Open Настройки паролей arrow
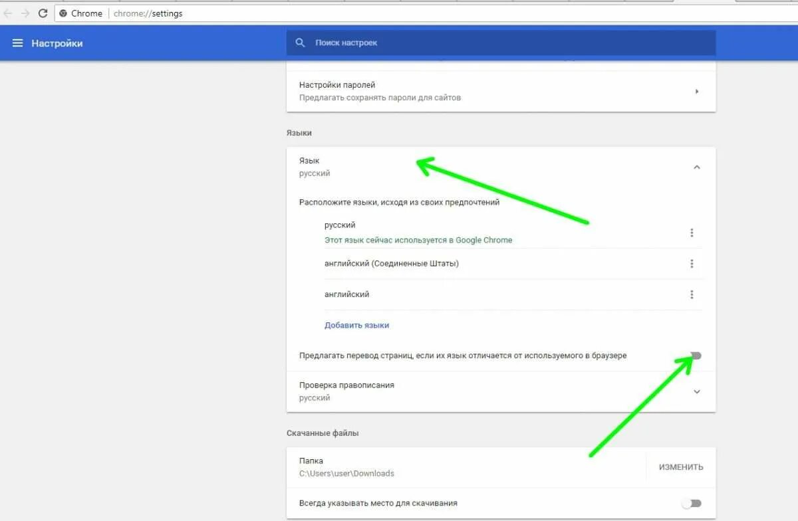Viewport: 798px width, 521px height. point(697,91)
